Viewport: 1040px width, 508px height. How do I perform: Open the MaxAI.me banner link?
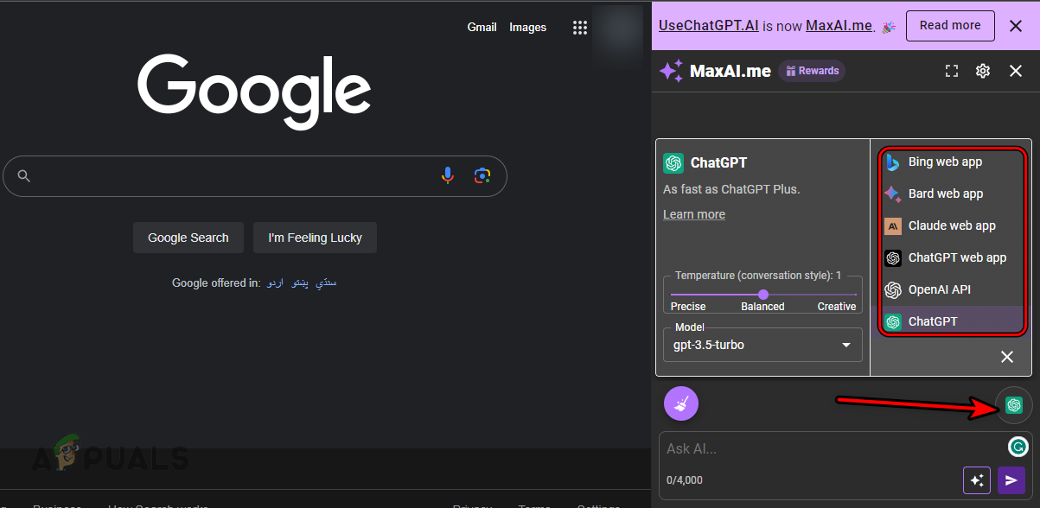tap(839, 26)
